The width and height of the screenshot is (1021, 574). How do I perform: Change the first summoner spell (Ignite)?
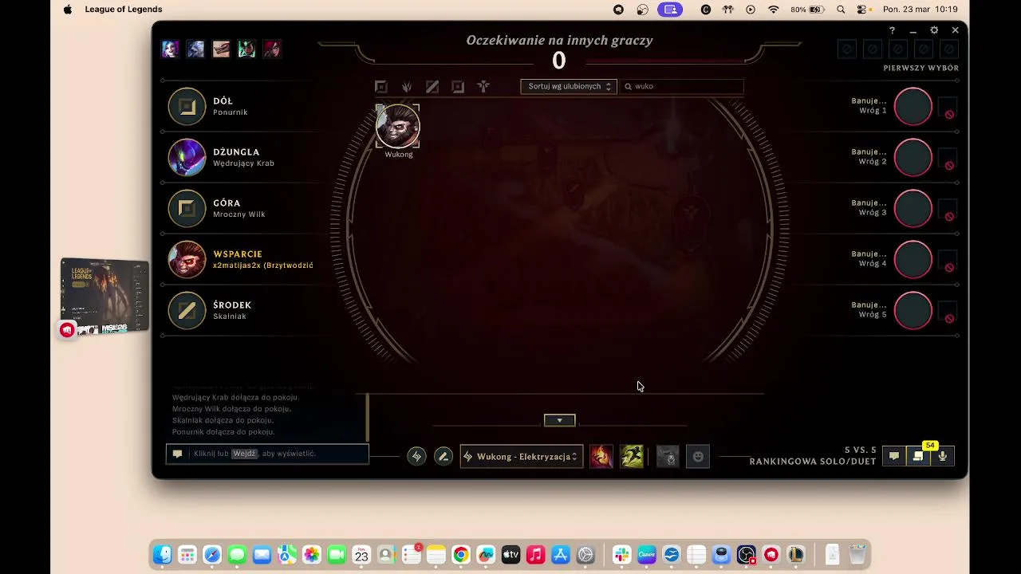(601, 456)
